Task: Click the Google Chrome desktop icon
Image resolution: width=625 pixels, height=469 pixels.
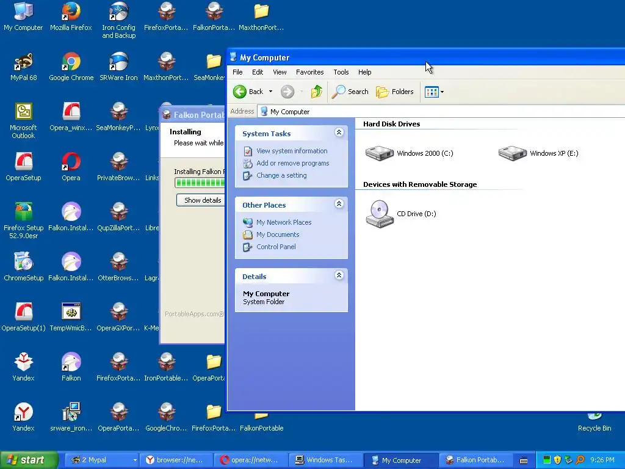Action: [71, 67]
